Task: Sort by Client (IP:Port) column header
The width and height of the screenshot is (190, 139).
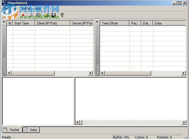Action: pyautogui.click(x=53, y=23)
